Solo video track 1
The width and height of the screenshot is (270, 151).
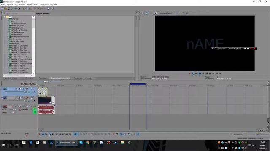click(35, 89)
